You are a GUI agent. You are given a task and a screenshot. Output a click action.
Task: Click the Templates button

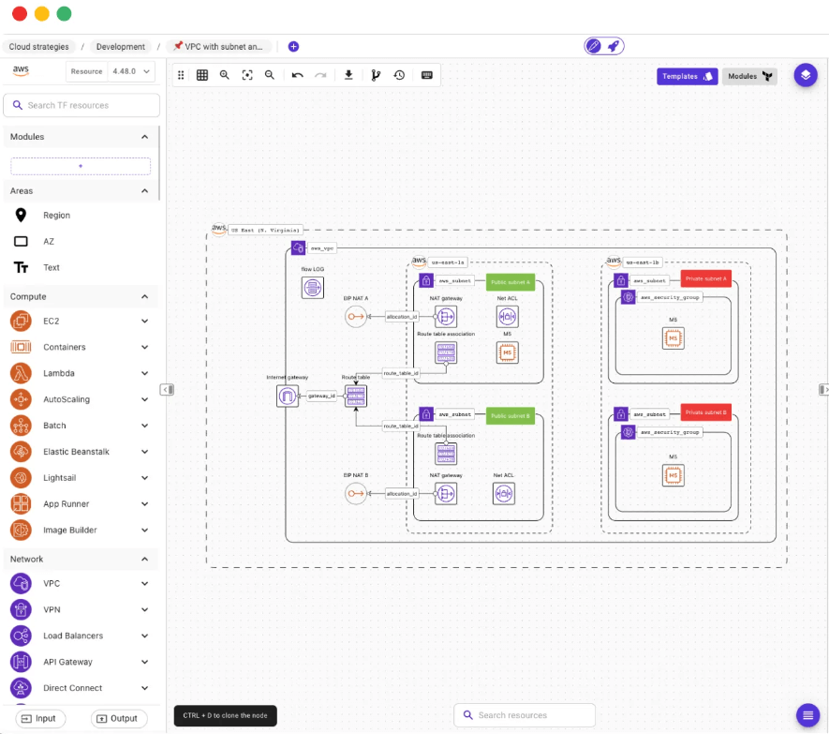click(x=687, y=76)
